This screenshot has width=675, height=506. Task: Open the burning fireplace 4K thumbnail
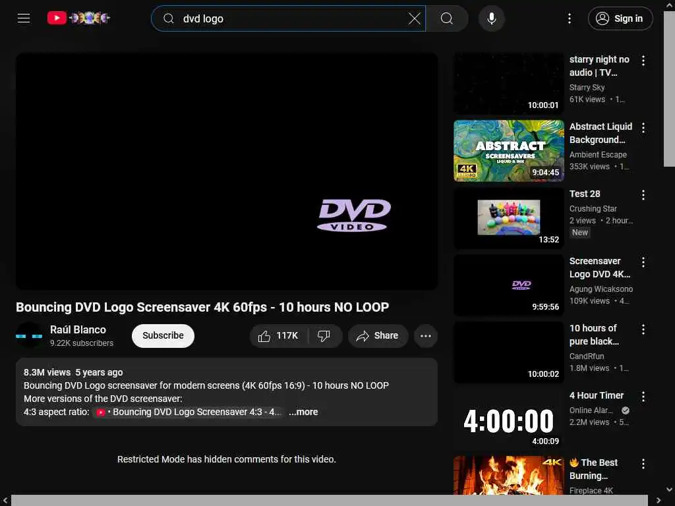pos(508,475)
